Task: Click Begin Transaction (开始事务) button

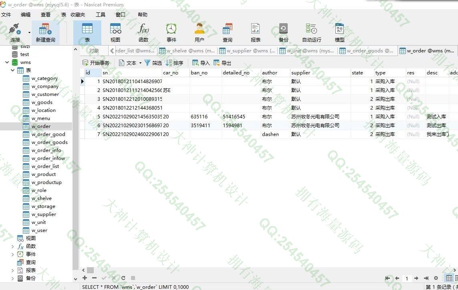Action: (96, 63)
